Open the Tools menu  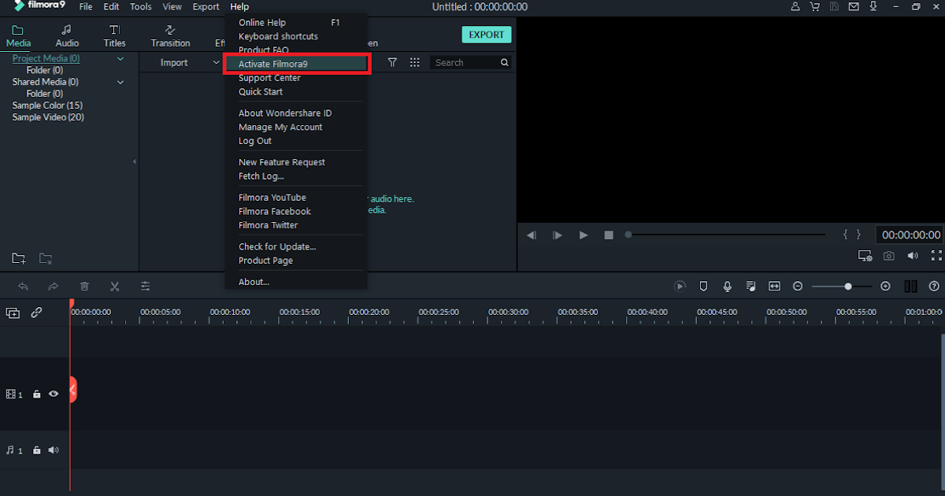[x=141, y=6]
